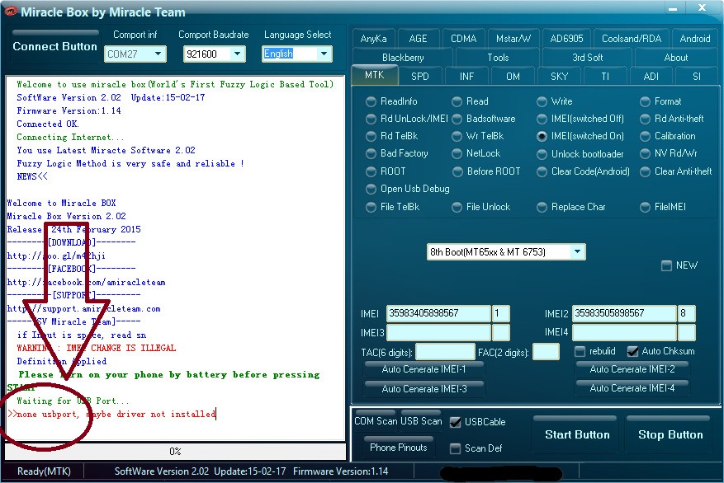Enable the NEW checkbox
This screenshot has height=483, width=724.
pyautogui.click(x=666, y=265)
